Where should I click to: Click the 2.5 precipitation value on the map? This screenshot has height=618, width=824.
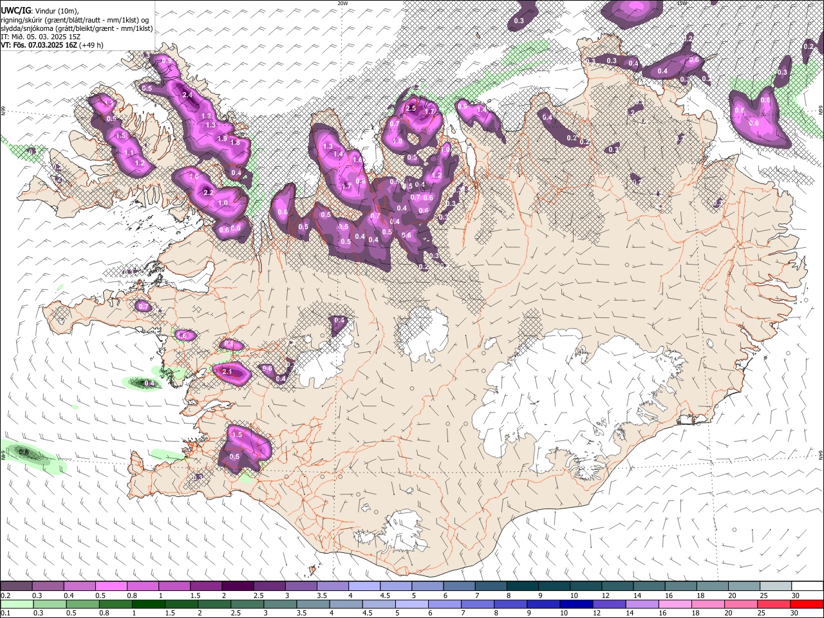(411, 108)
